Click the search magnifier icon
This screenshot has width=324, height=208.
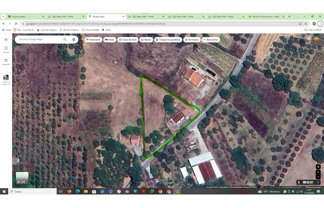[x=65, y=39]
